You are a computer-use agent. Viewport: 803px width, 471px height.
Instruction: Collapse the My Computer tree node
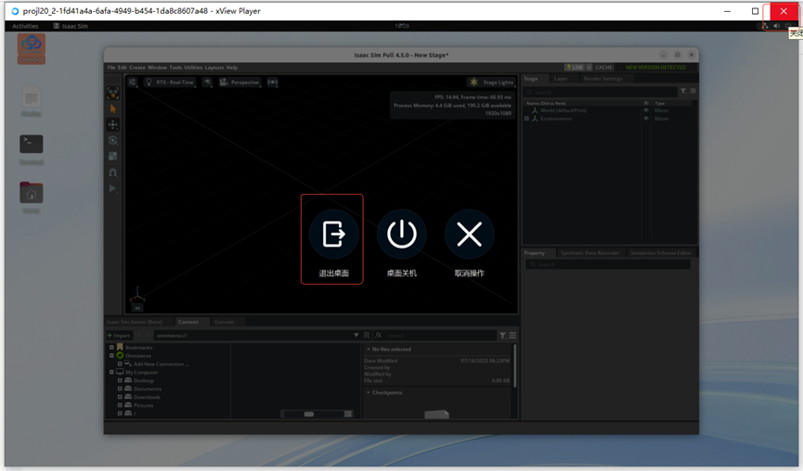pos(111,373)
